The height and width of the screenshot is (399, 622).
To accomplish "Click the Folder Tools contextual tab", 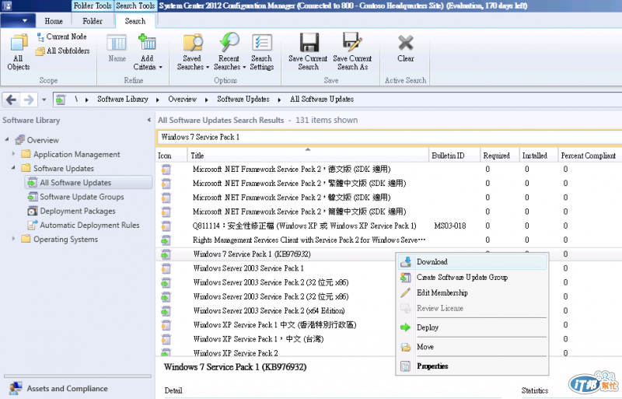I will point(93,5).
